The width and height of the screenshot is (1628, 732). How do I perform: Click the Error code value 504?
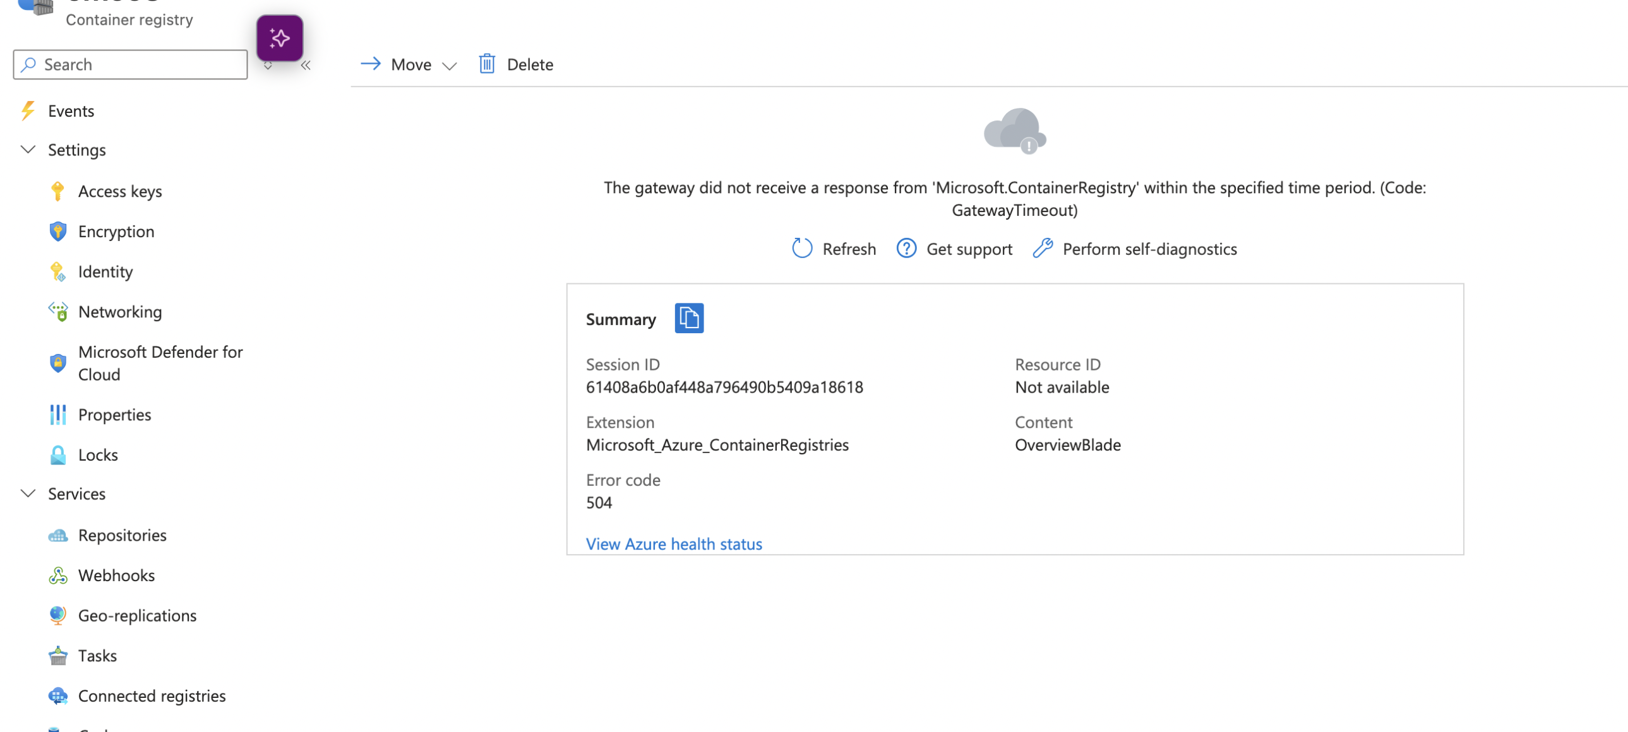click(x=599, y=503)
